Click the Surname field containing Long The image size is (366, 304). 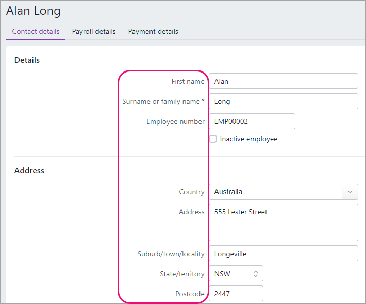(283, 101)
